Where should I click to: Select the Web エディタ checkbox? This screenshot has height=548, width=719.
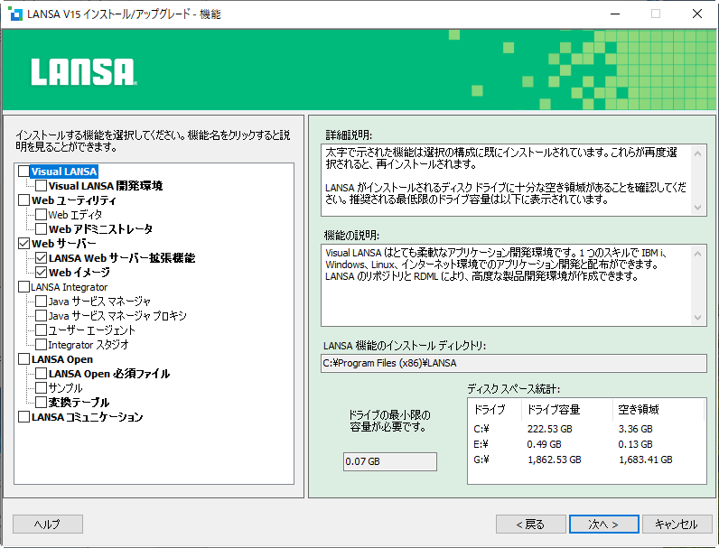click(41, 215)
